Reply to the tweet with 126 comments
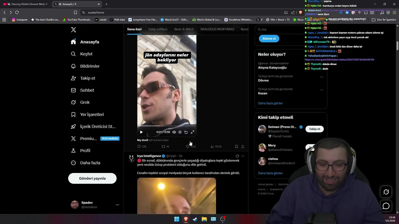Viewport: 399px width, 224px height. 142,147
